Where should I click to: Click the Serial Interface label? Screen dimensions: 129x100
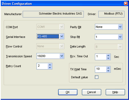pyautogui.click(x=16, y=37)
